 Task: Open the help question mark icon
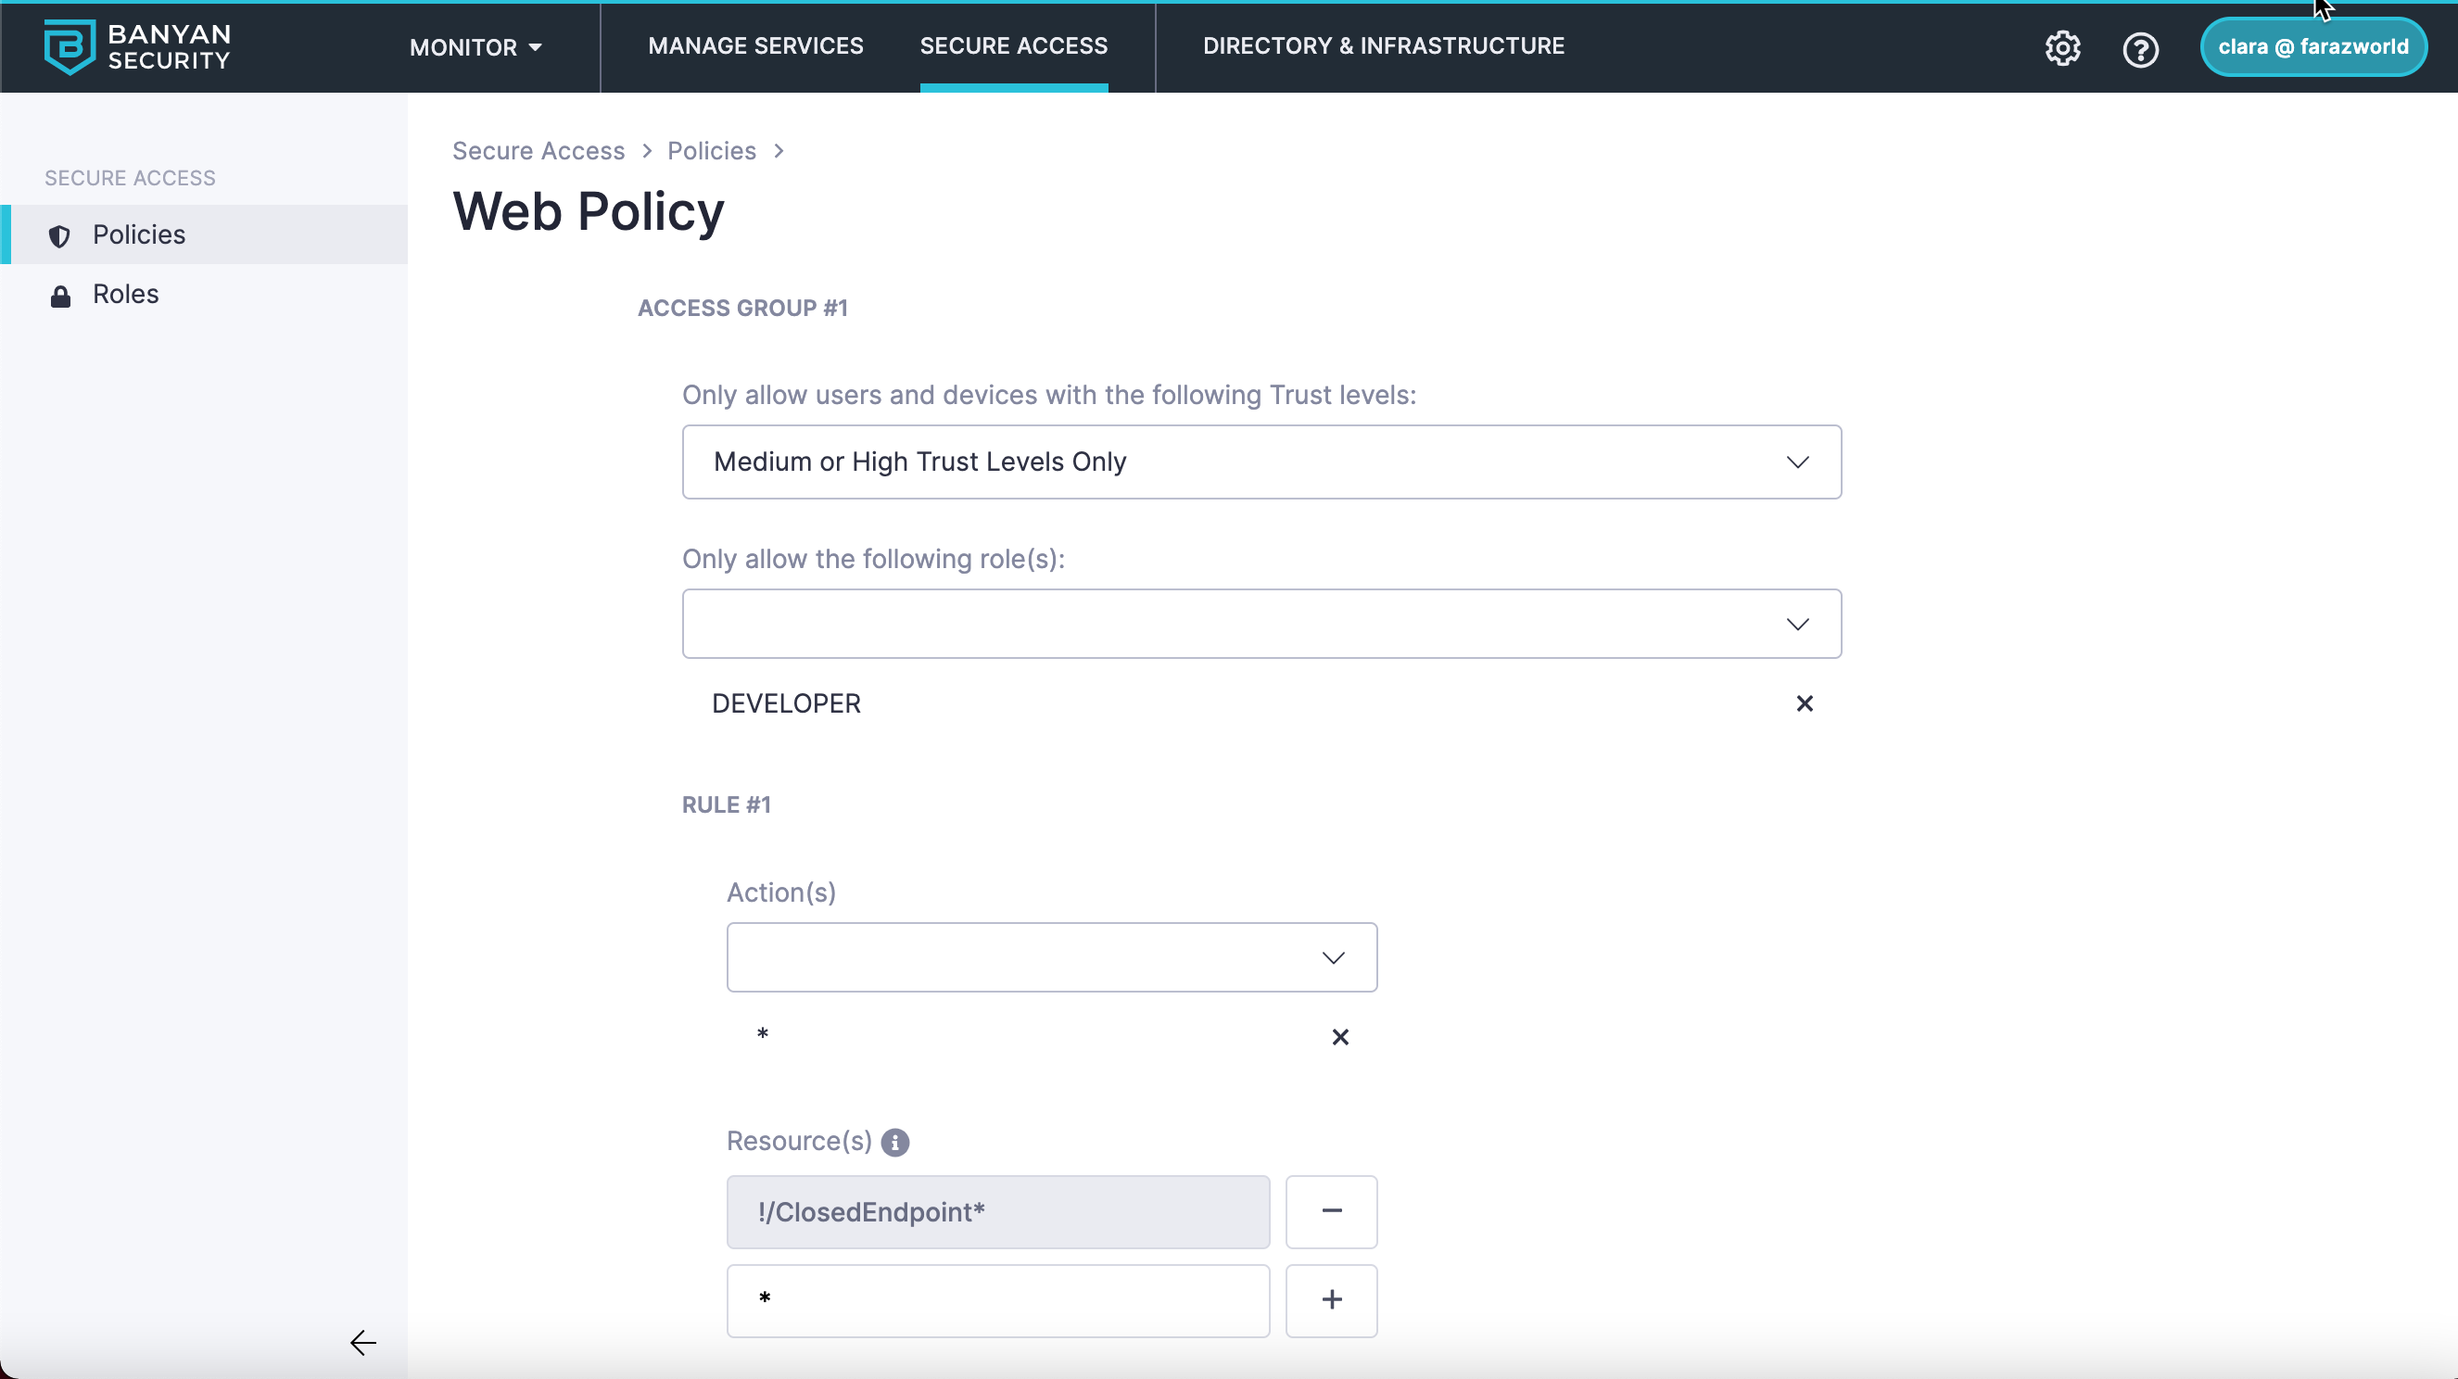tap(2140, 49)
